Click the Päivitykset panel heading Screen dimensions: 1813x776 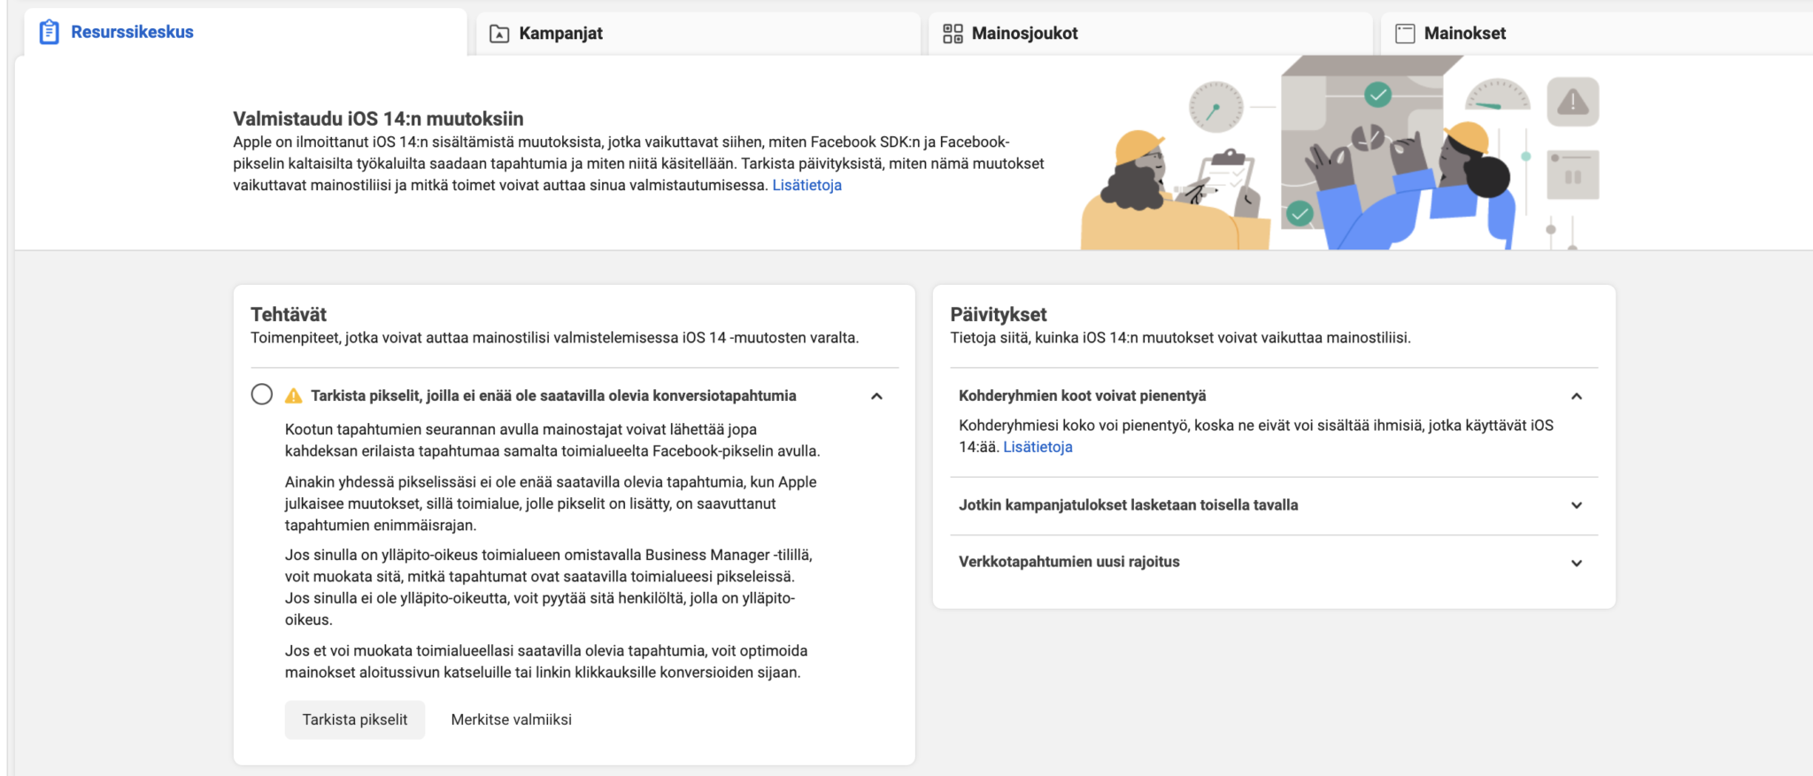(998, 314)
